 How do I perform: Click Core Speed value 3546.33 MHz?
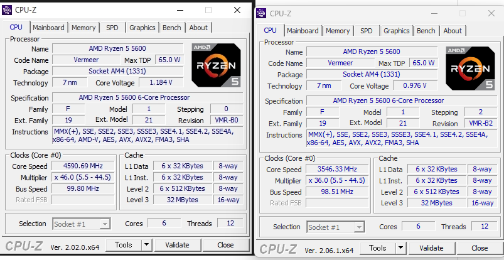(x=337, y=170)
